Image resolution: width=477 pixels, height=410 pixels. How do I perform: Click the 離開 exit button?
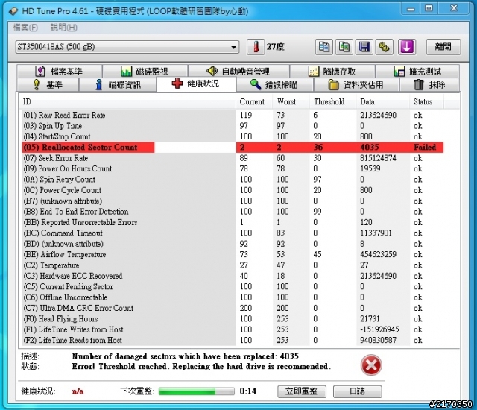(x=443, y=47)
